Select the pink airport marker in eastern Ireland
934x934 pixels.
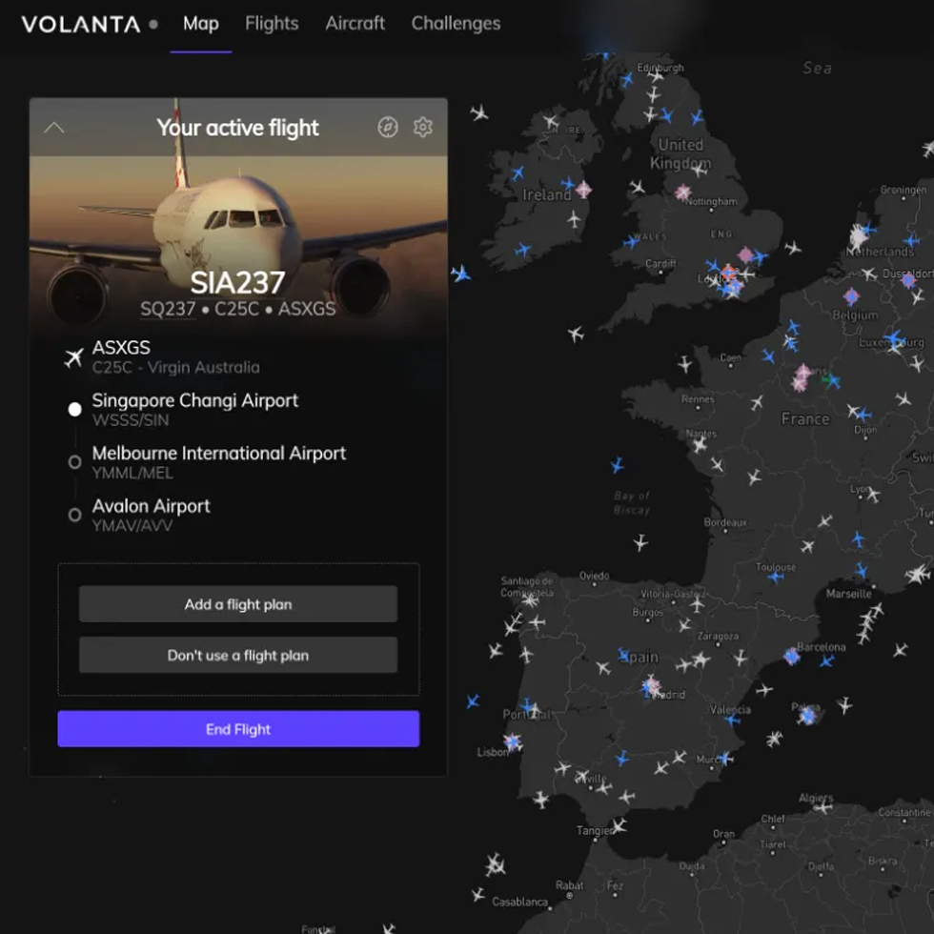[x=583, y=190]
